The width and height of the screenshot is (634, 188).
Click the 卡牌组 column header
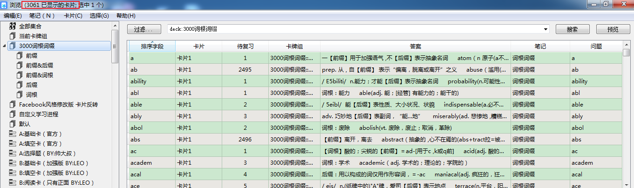(294, 47)
